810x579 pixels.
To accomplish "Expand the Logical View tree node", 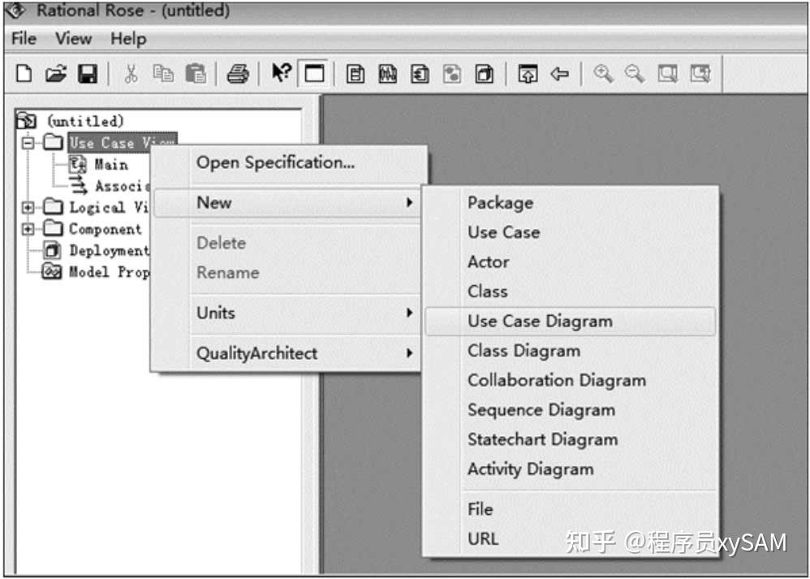I will pyautogui.click(x=28, y=207).
